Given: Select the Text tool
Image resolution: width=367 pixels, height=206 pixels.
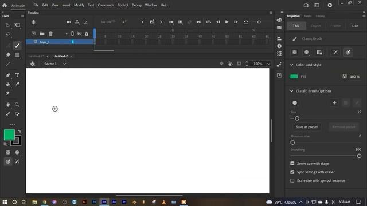Looking at the screenshot, I should pyautogui.click(x=17, y=75).
